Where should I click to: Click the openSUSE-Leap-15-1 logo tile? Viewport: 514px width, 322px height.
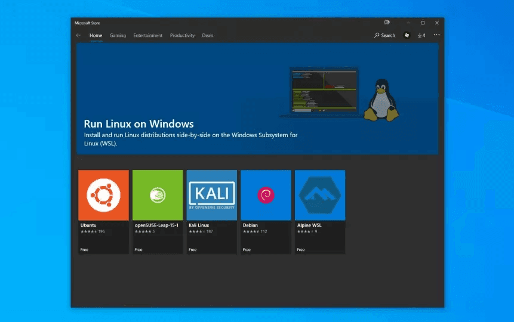[x=158, y=195]
